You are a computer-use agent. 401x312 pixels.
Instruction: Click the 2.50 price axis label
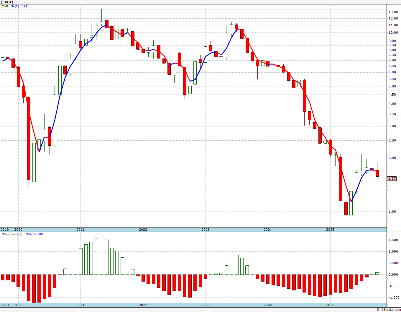click(x=392, y=140)
